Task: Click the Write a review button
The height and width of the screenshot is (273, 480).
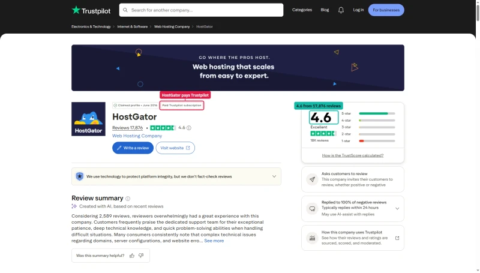Action: click(x=133, y=148)
